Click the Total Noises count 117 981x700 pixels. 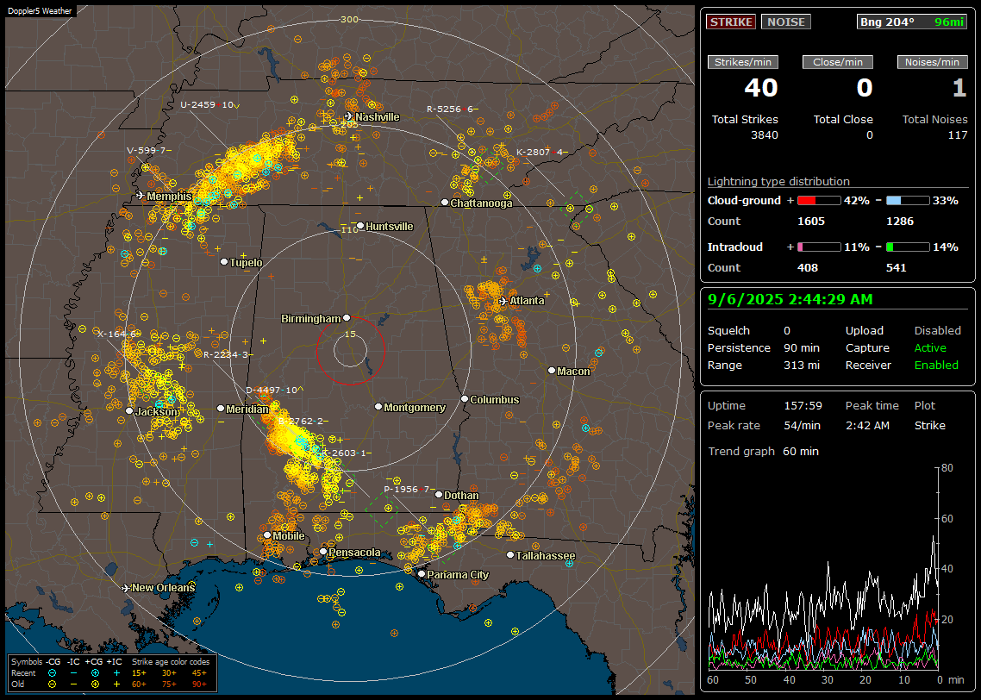point(957,135)
